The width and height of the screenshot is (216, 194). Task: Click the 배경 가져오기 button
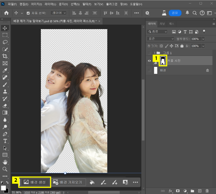(69, 182)
